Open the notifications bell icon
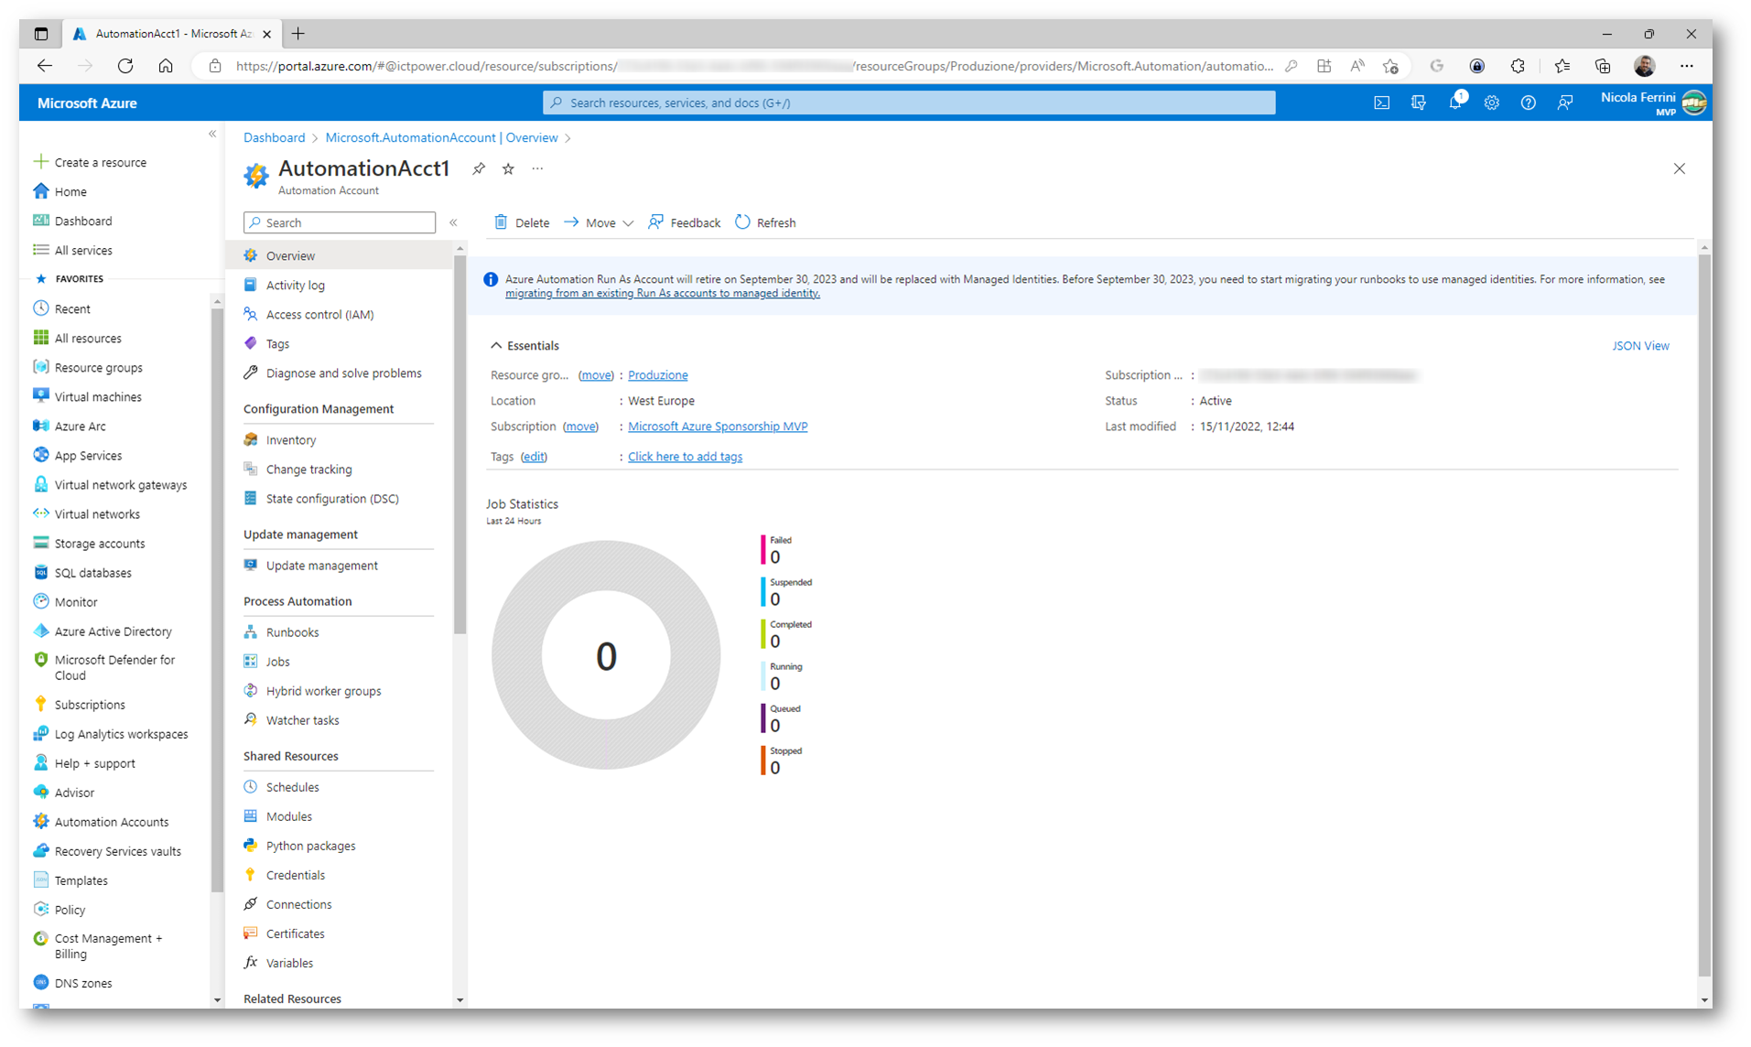Viewport: 1751px width, 1047px height. (x=1454, y=103)
